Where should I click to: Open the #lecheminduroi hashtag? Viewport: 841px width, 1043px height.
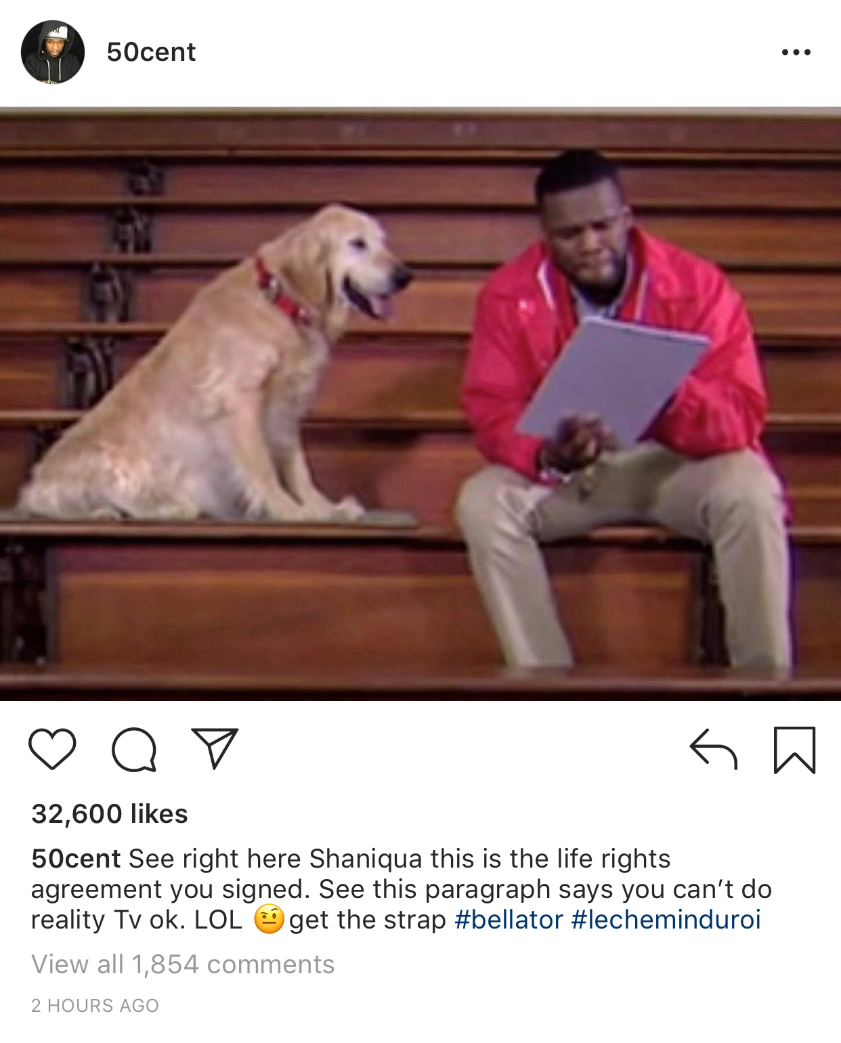click(x=666, y=920)
